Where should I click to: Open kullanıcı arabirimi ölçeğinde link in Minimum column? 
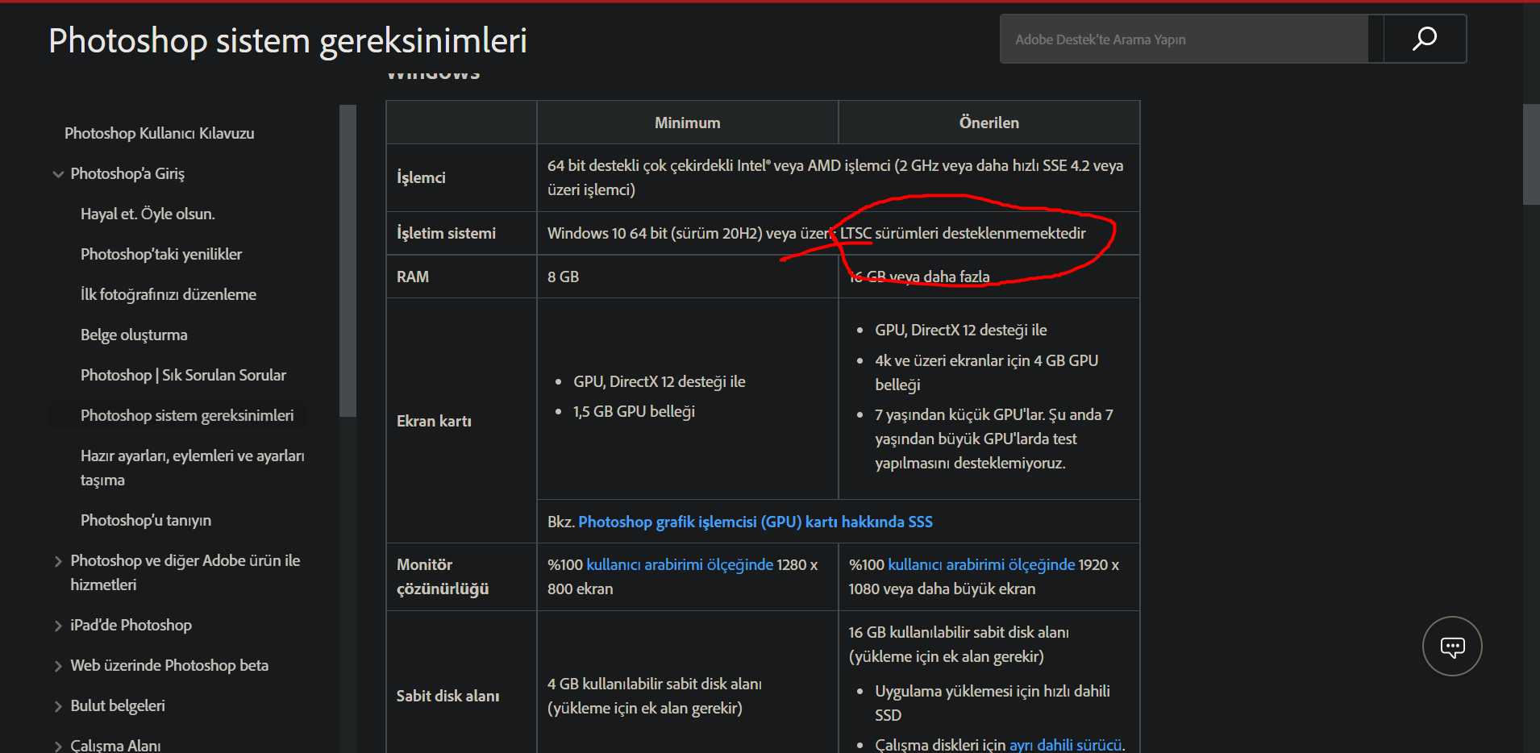(680, 564)
